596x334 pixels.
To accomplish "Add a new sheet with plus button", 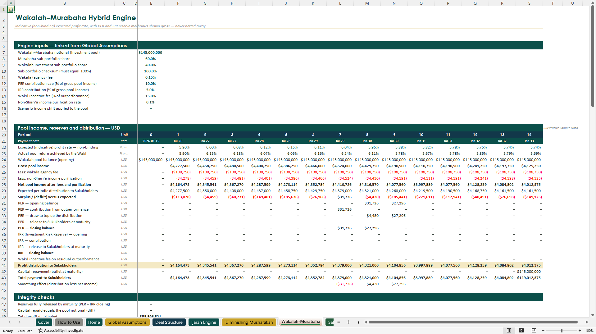I will [x=348, y=322].
